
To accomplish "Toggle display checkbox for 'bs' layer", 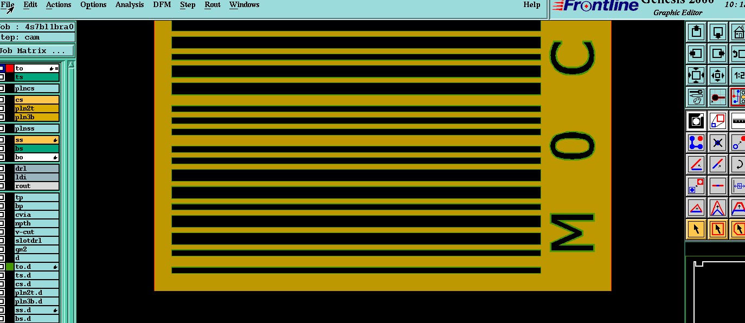I will click(x=2, y=148).
